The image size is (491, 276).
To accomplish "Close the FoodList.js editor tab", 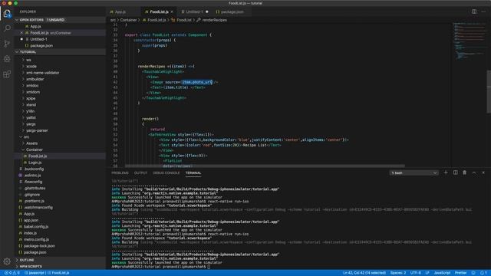I will 172,12.
